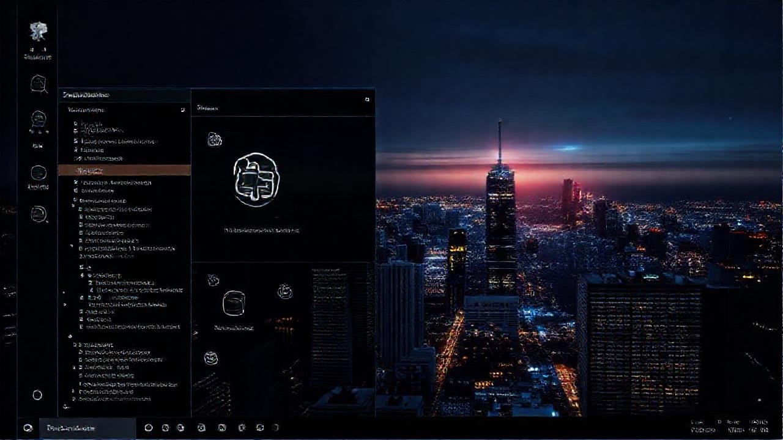Expand the lowest tree section's arrow

tap(70, 336)
